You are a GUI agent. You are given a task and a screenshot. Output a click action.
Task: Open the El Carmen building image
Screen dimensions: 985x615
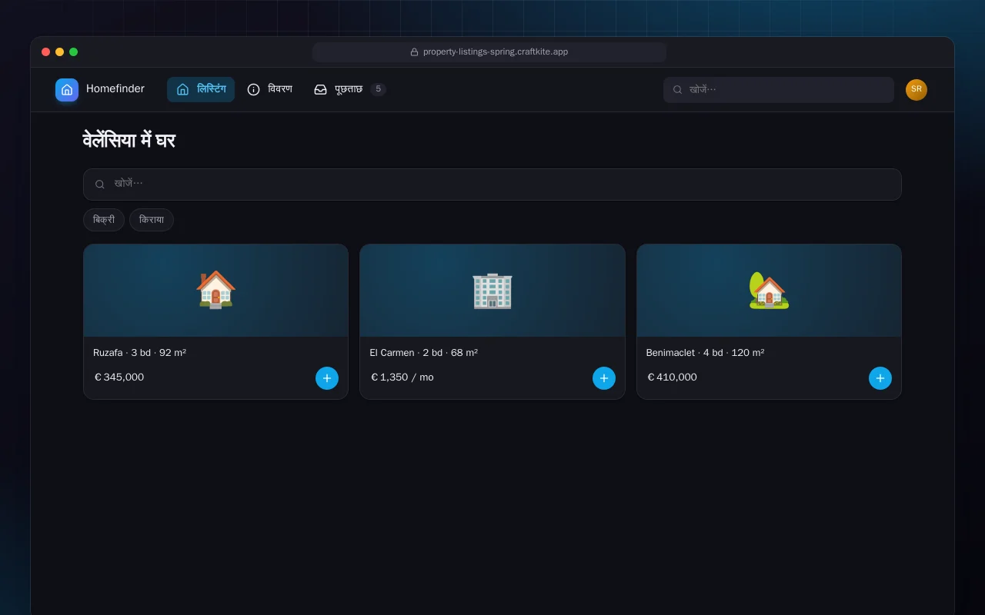click(492, 291)
